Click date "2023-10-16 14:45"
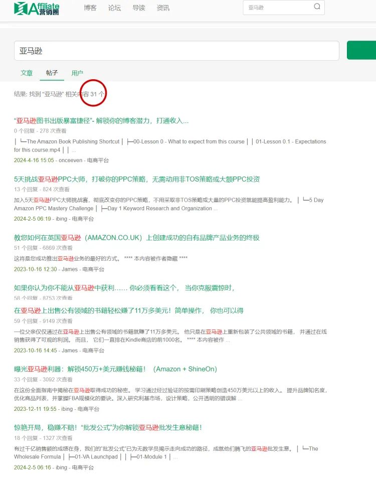 36,351
